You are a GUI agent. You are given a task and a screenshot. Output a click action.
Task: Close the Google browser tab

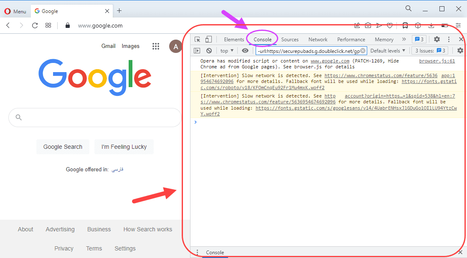click(x=107, y=11)
